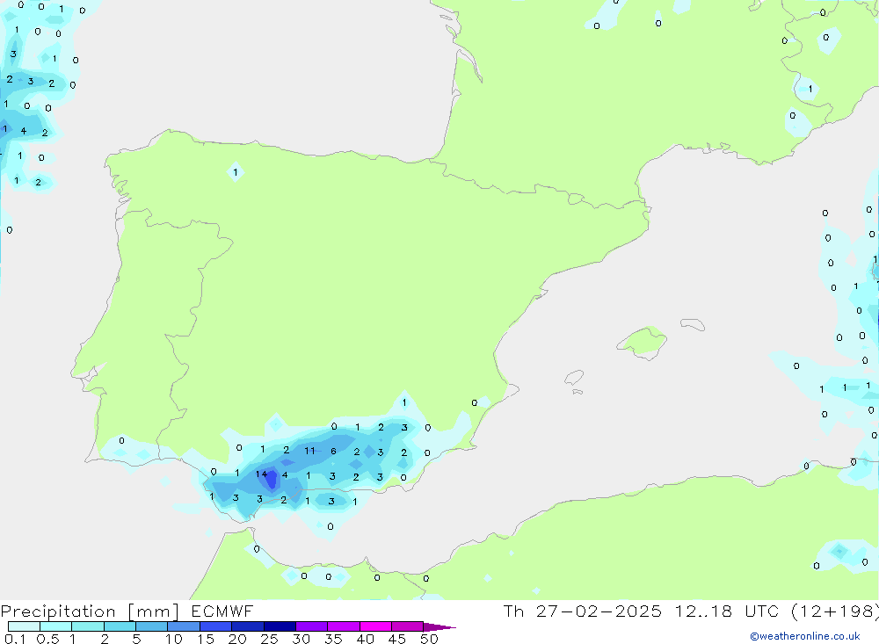Click the legend label '35'

coord(333,639)
